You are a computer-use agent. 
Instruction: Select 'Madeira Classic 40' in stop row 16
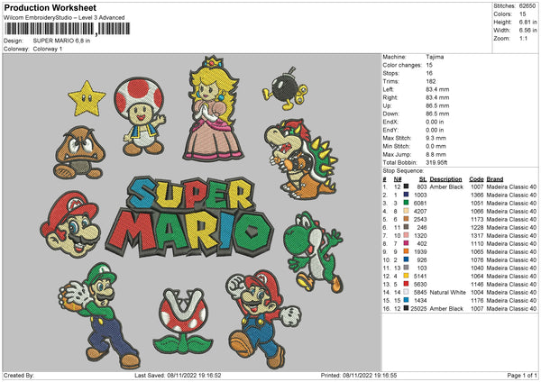[x=511, y=309]
